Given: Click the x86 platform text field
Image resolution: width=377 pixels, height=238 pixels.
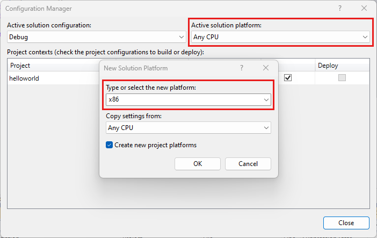Looking at the screenshot, I should pyautogui.click(x=183, y=100).
